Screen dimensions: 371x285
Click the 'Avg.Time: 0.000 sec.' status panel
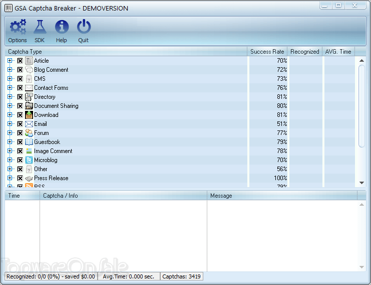tap(129, 276)
